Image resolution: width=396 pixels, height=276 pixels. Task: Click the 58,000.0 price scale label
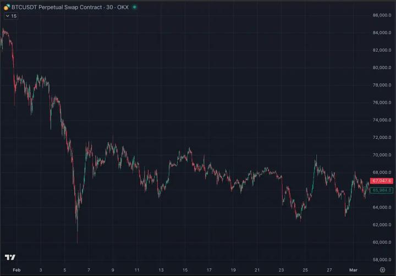(x=382, y=260)
